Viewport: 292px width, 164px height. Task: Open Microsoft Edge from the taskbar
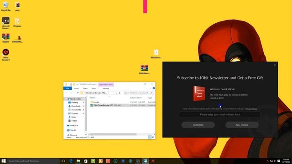pyautogui.click(x=71, y=161)
